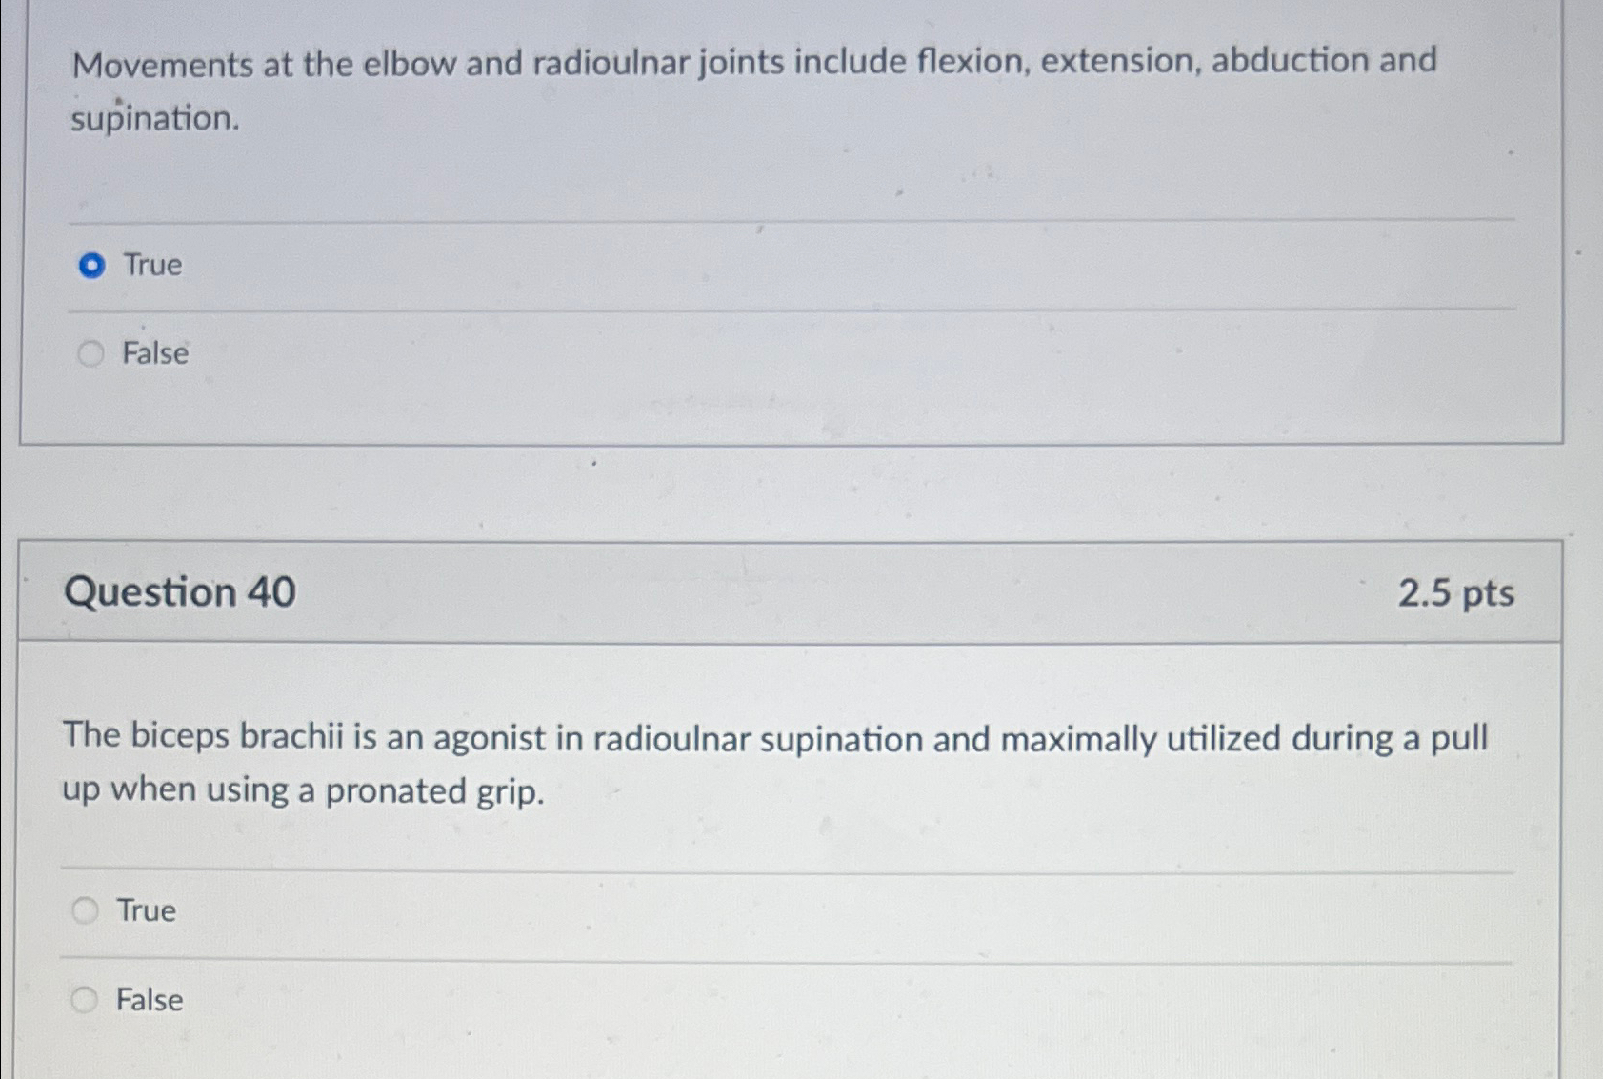Click the empty False radio circle under Question 40

87,999
